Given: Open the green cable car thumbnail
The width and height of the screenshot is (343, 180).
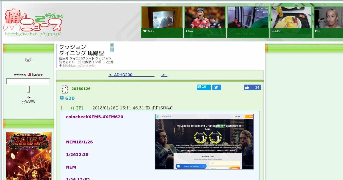Looking at the screenshot, I should [248, 22].
